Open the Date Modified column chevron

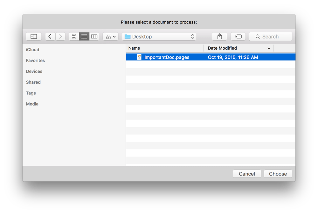coord(269,48)
